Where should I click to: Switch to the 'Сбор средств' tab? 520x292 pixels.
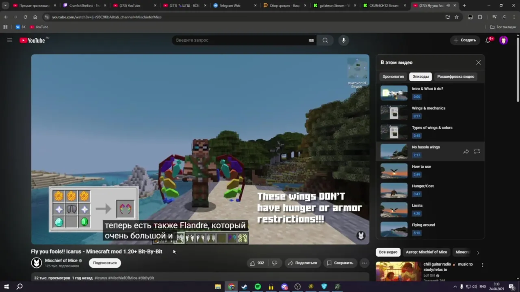coord(285,6)
